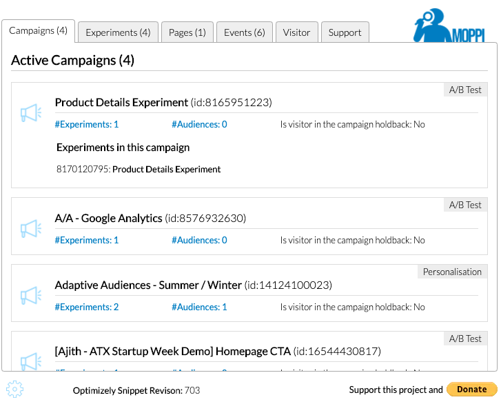
Task: Select Adaptive Audiences - Summer / Winter title
Action: [x=194, y=285]
